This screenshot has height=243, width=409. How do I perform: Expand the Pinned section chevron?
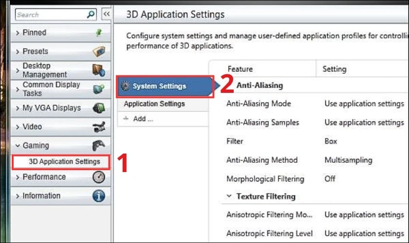coord(18,33)
